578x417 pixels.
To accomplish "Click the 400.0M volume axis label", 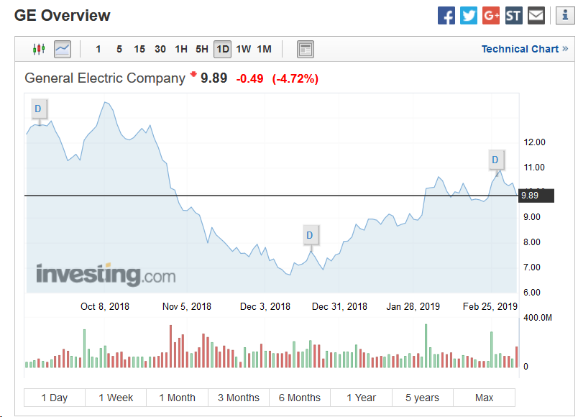I will pos(538,318).
